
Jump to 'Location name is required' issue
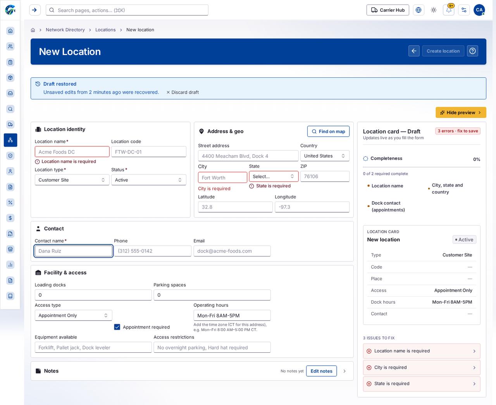coord(422,351)
